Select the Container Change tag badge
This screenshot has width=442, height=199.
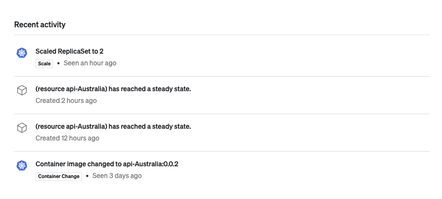59,176
